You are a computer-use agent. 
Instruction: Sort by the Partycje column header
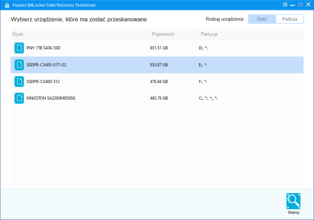251,34
